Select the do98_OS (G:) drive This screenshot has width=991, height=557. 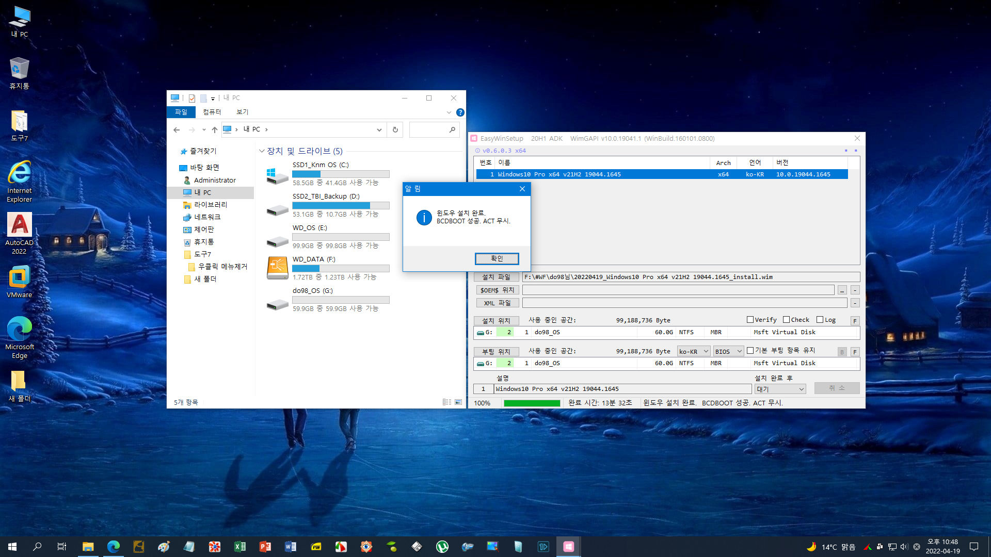click(327, 300)
